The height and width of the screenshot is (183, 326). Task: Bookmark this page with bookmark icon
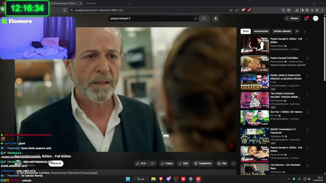[65, 10]
